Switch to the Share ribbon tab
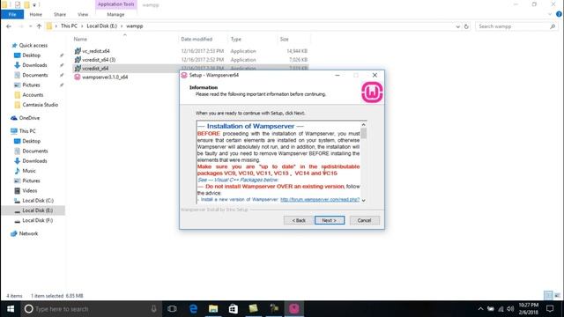This screenshot has height=317, width=564. point(60,14)
